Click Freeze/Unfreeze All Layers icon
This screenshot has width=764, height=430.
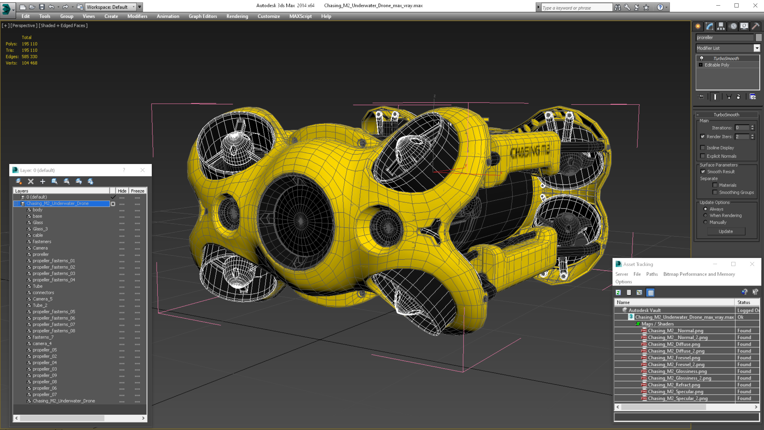pyautogui.click(x=90, y=181)
